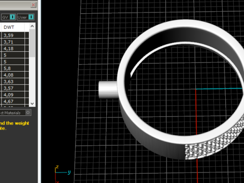Viewport: 244px width, 183px height.
Task: Close the weight panel with the X button
Action: 34,5
